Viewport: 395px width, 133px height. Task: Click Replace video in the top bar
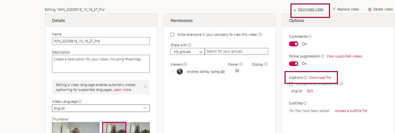point(346,9)
